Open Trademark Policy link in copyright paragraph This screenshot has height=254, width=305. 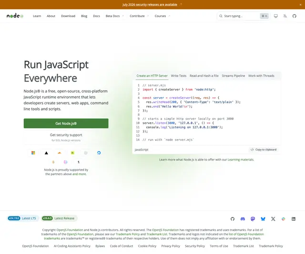coord(128,234)
